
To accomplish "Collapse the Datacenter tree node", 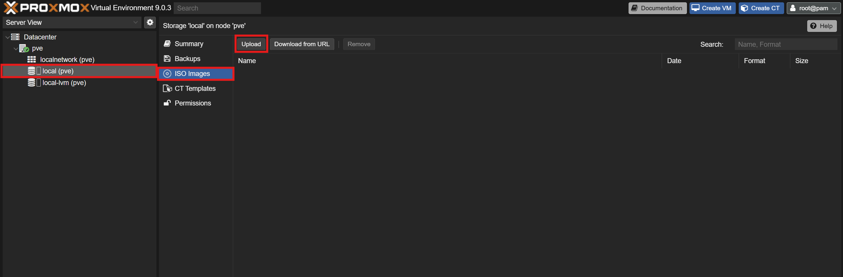I will [x=7, y=37].
